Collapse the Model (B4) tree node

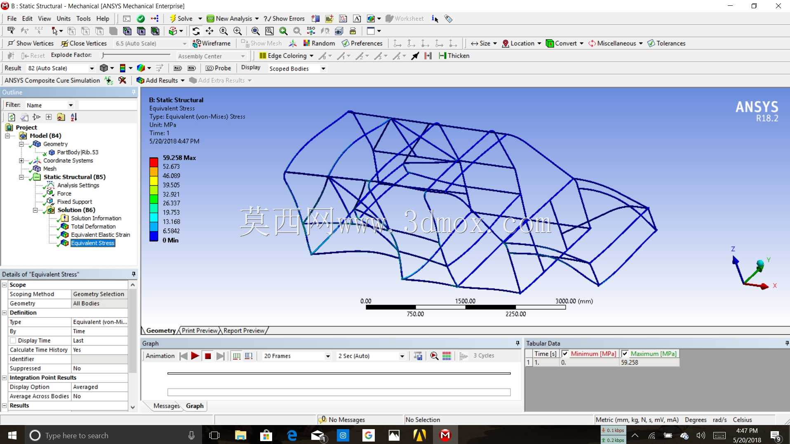(x=7, y=136)
